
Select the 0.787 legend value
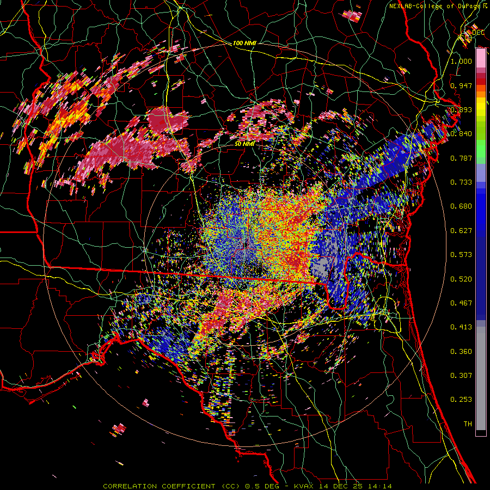461,158
